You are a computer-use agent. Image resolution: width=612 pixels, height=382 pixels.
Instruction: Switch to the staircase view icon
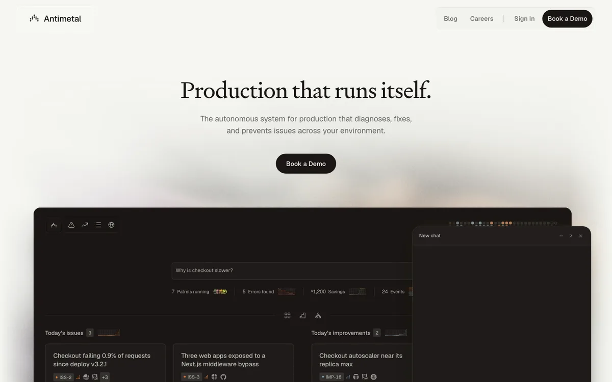tap(302, 315)
